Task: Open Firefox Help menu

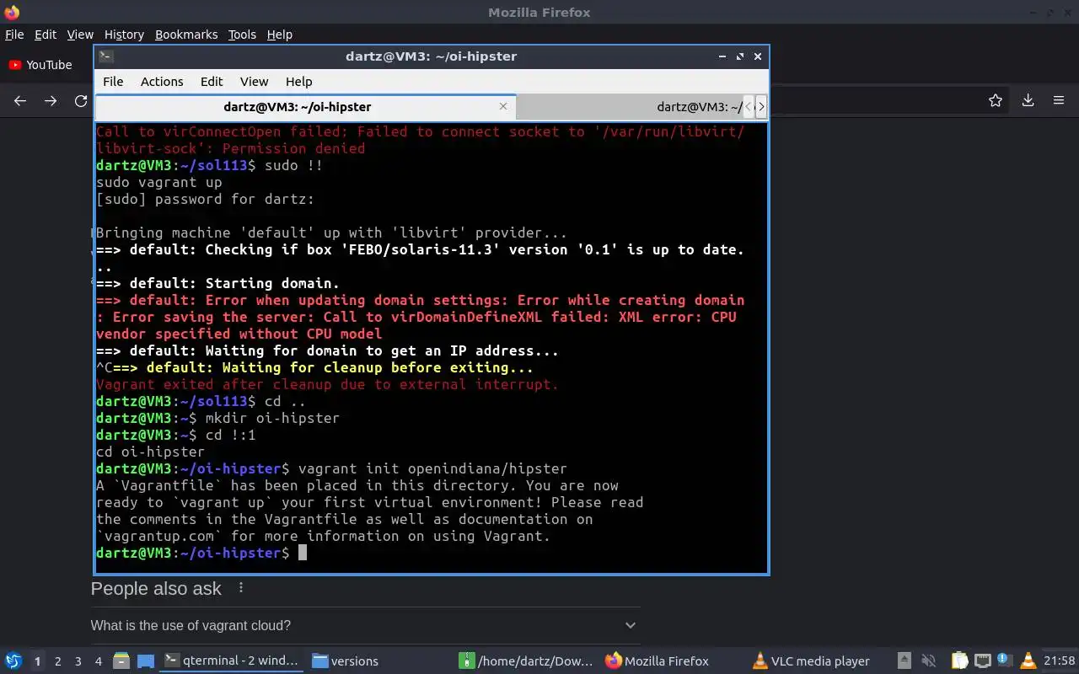Action: (280, 35)
